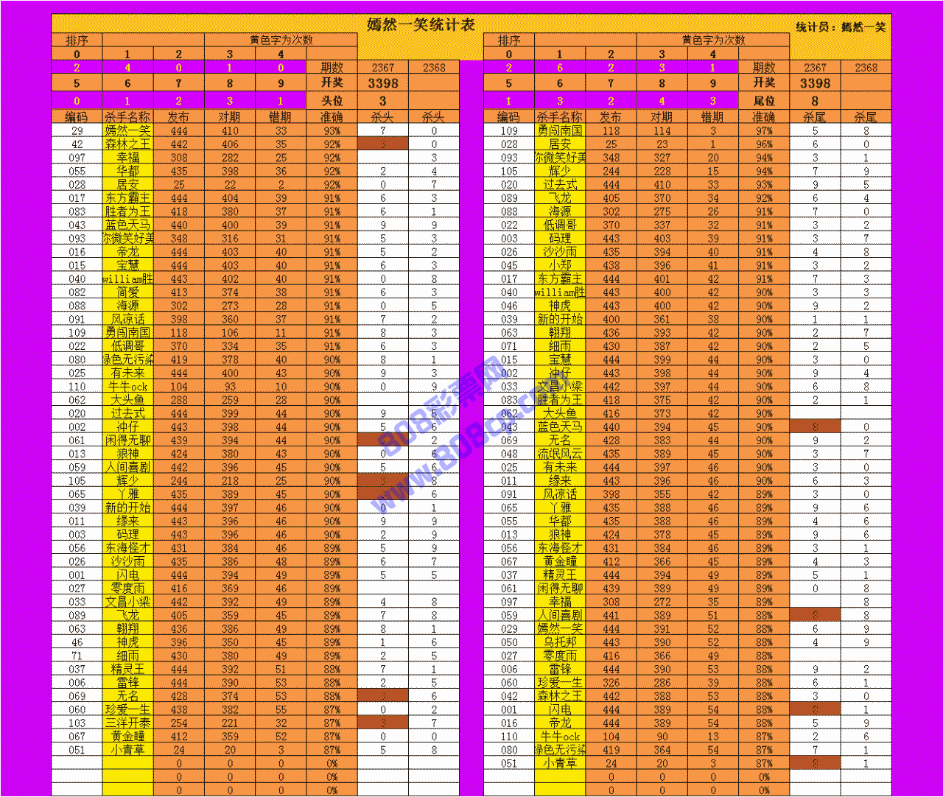This screenshot has width=943, height=797.
Task: Click the two-digit code cell 71
Action: click(77, 656)
